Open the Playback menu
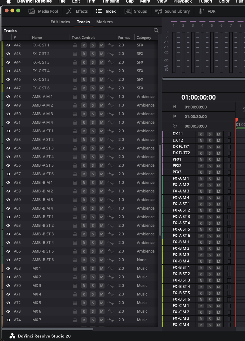This screenshot has height=341, width=245. [x=183, y=1]
